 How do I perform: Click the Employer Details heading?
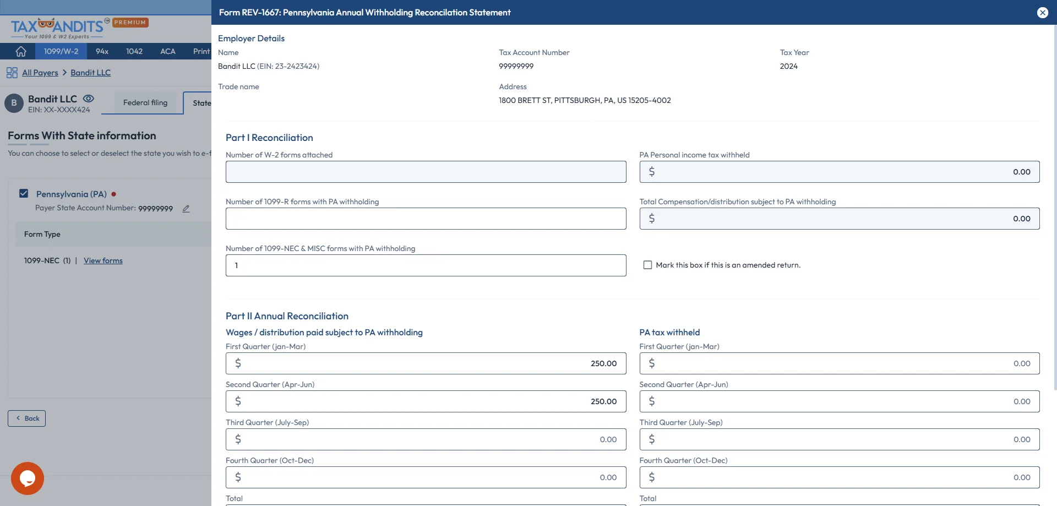point(251,38)
